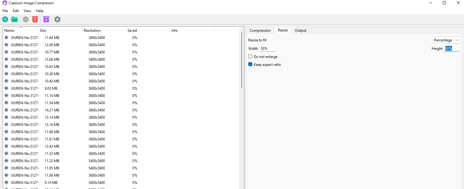
Task: Click the Size column header
Action: (60, 30)
